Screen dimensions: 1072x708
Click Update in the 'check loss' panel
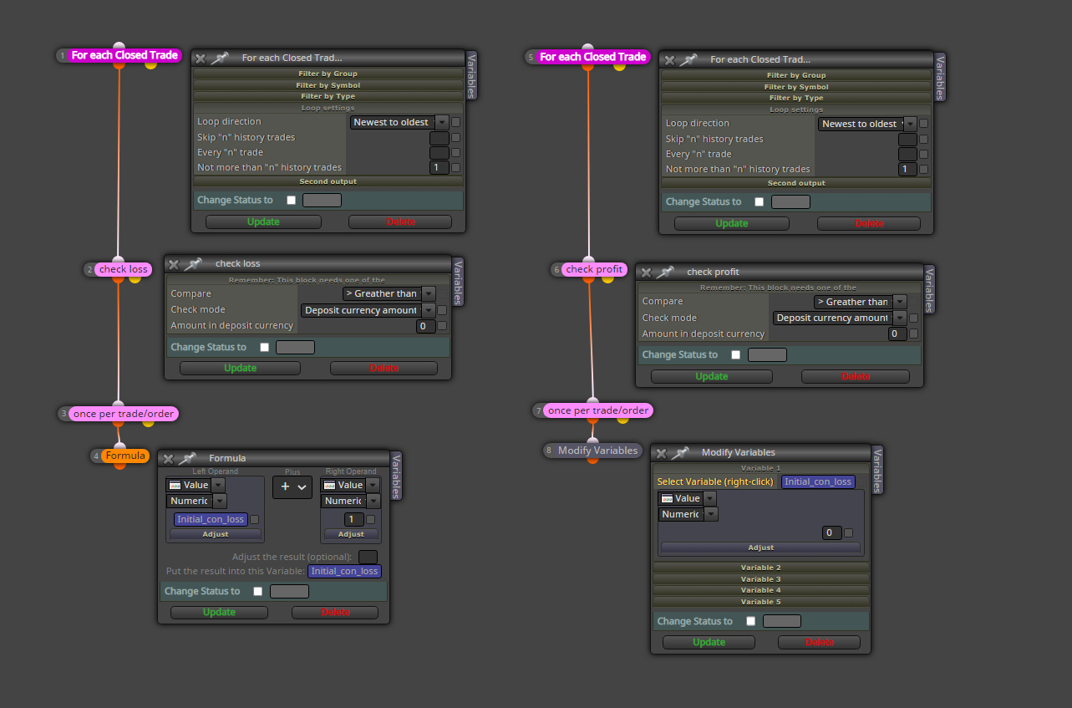click(240, 368)
